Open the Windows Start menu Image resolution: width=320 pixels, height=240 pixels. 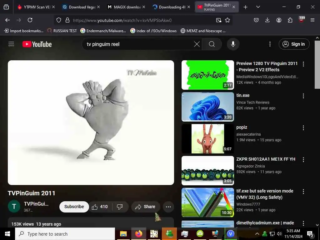7,234
